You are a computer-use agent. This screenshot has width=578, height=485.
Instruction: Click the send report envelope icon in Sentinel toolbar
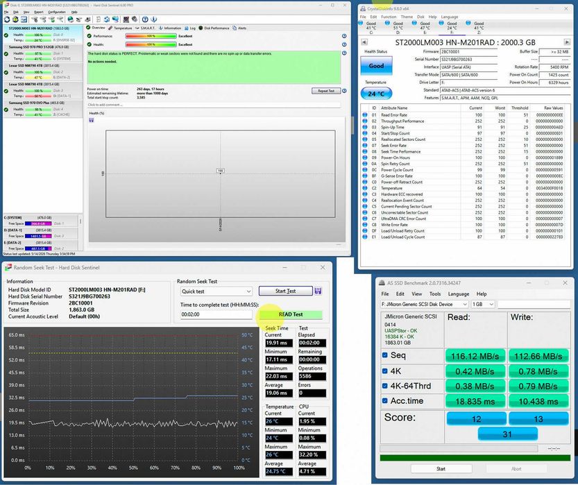[x=24, y=19]
